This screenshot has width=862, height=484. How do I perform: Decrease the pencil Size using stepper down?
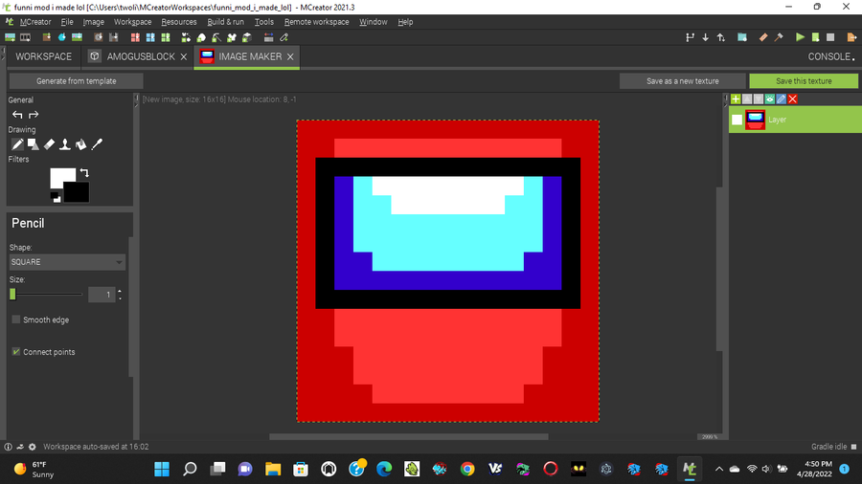point(120,298)
